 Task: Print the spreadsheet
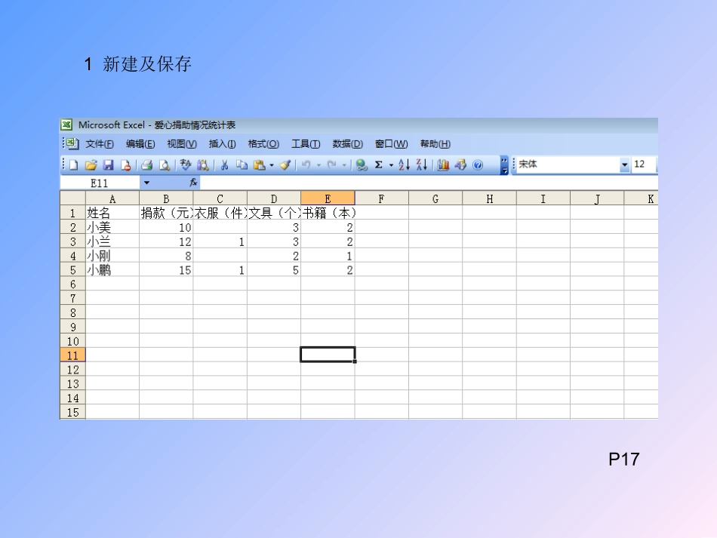coord(146,165)
